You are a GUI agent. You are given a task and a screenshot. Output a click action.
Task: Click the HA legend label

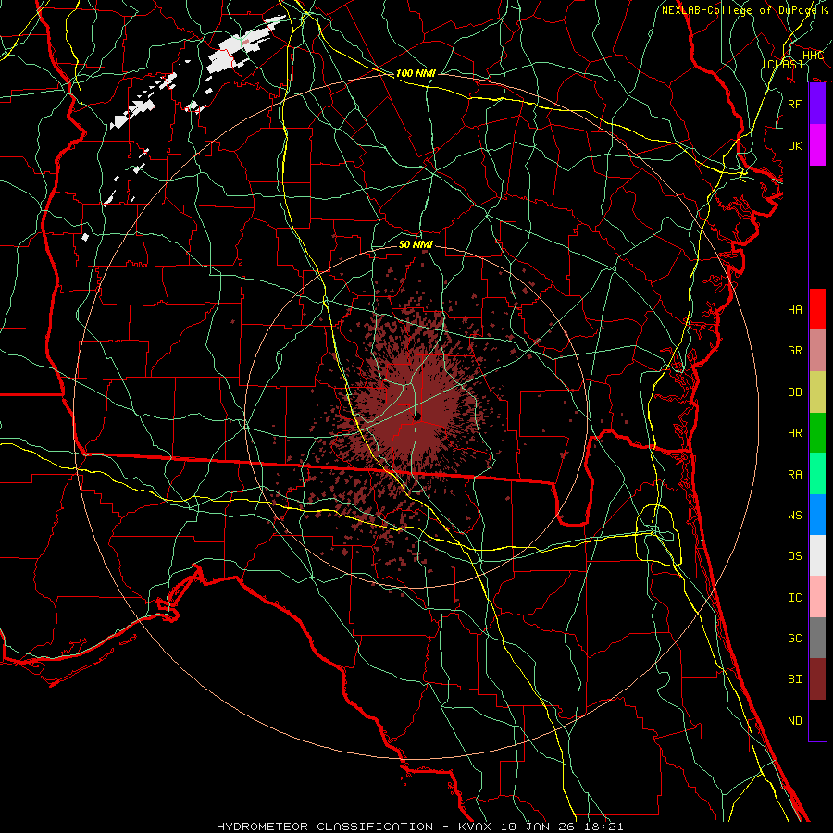[795, 309]
